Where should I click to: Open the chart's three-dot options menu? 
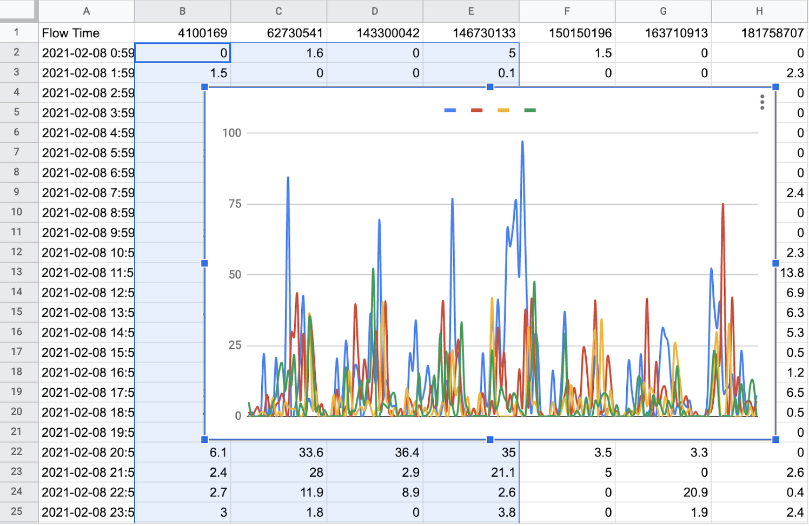(761, 102)
